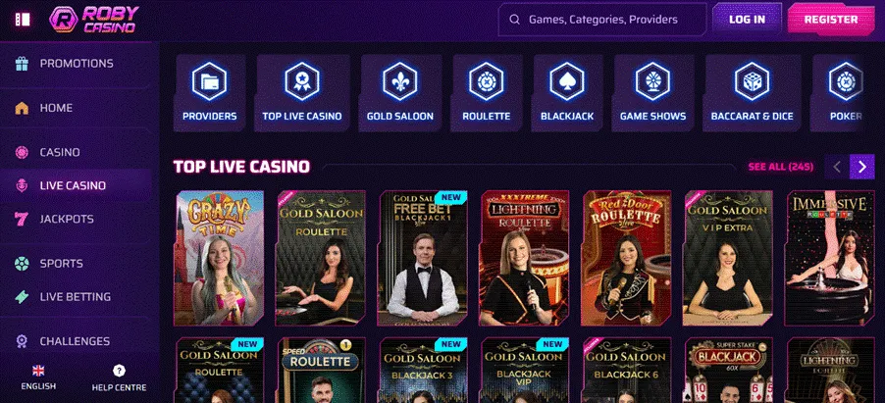Open the Help Centre question mark icon
This screenshot has height=403, width=885.
coord(119,371)
